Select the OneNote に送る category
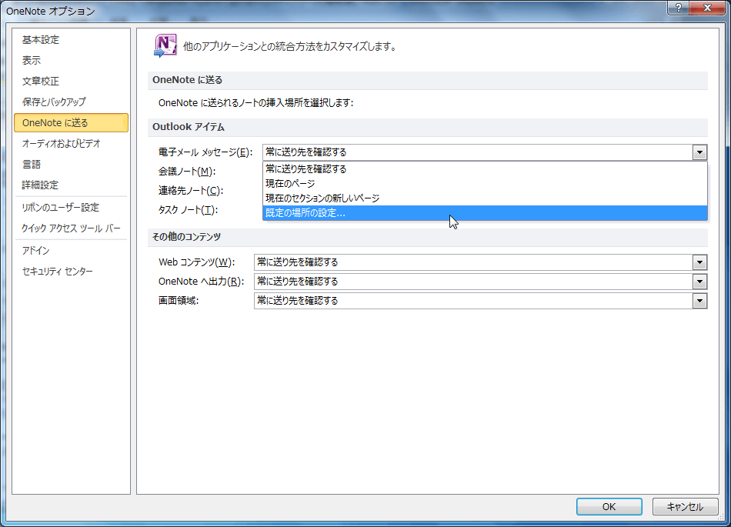 tap(71, 122)
